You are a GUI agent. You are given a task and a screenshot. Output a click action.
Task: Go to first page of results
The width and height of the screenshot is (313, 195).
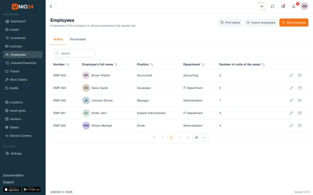[x=154, y=137]
